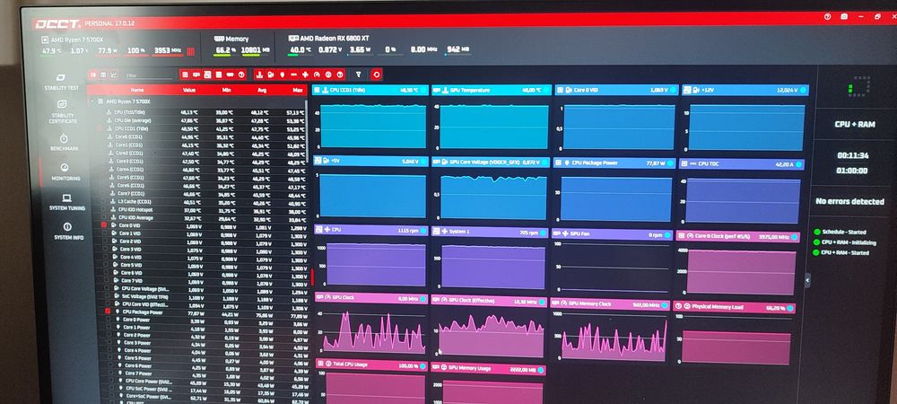Screen dimensions: 897x404
Task: Click the +12V graph color circle
Action: tap(803, 90)
